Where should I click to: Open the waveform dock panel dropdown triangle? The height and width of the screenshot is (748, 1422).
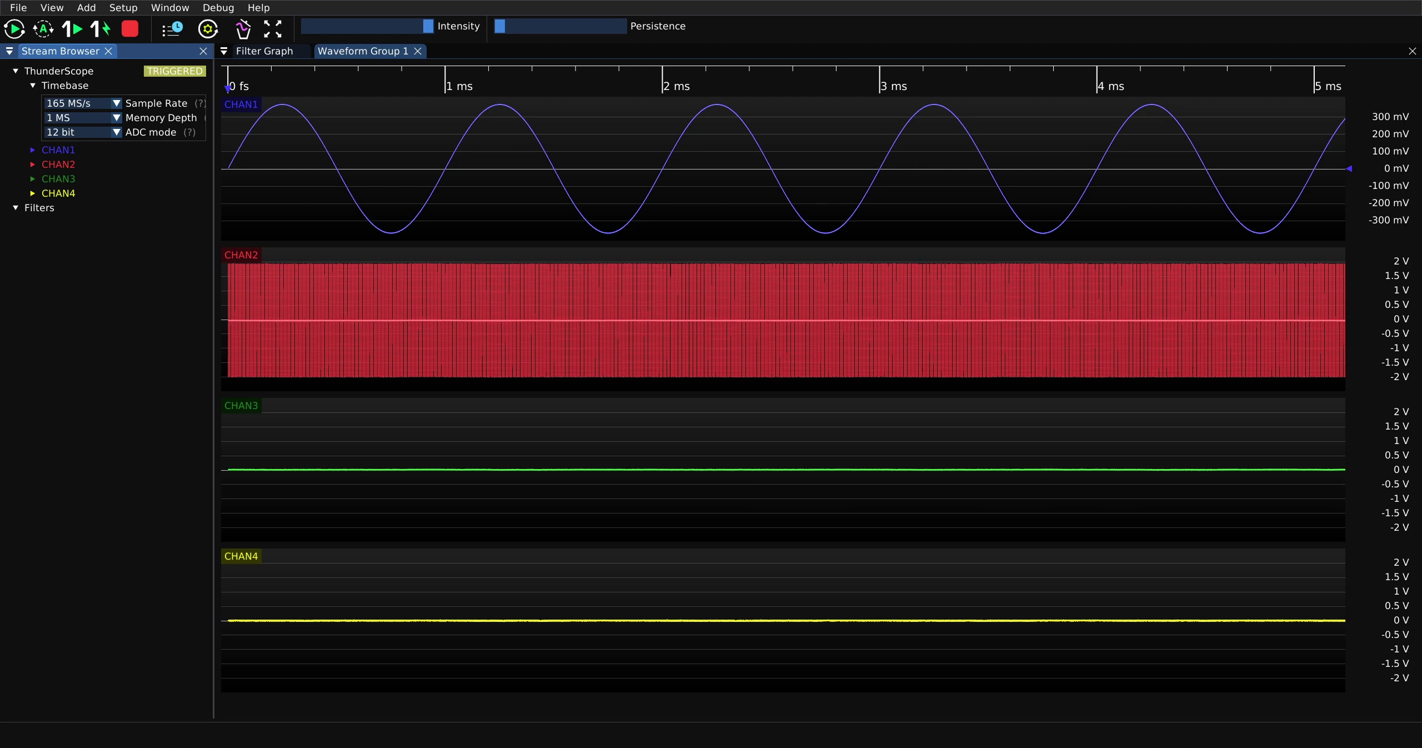(x=224, y=51)
